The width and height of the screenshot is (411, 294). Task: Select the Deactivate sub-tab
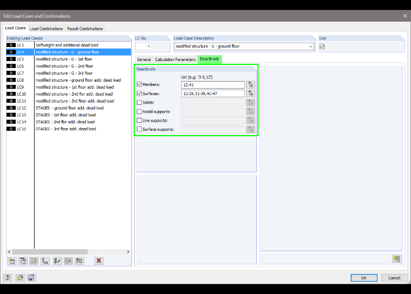(x=209, y=59)
